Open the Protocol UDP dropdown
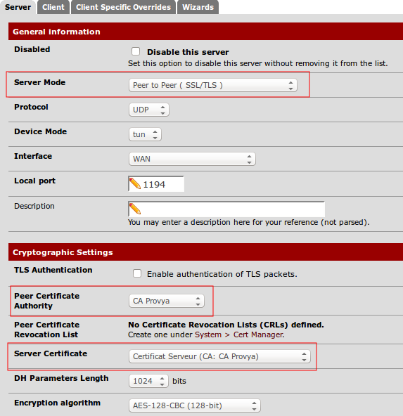This screenshot has width=403, height=416. click(149, 110)
